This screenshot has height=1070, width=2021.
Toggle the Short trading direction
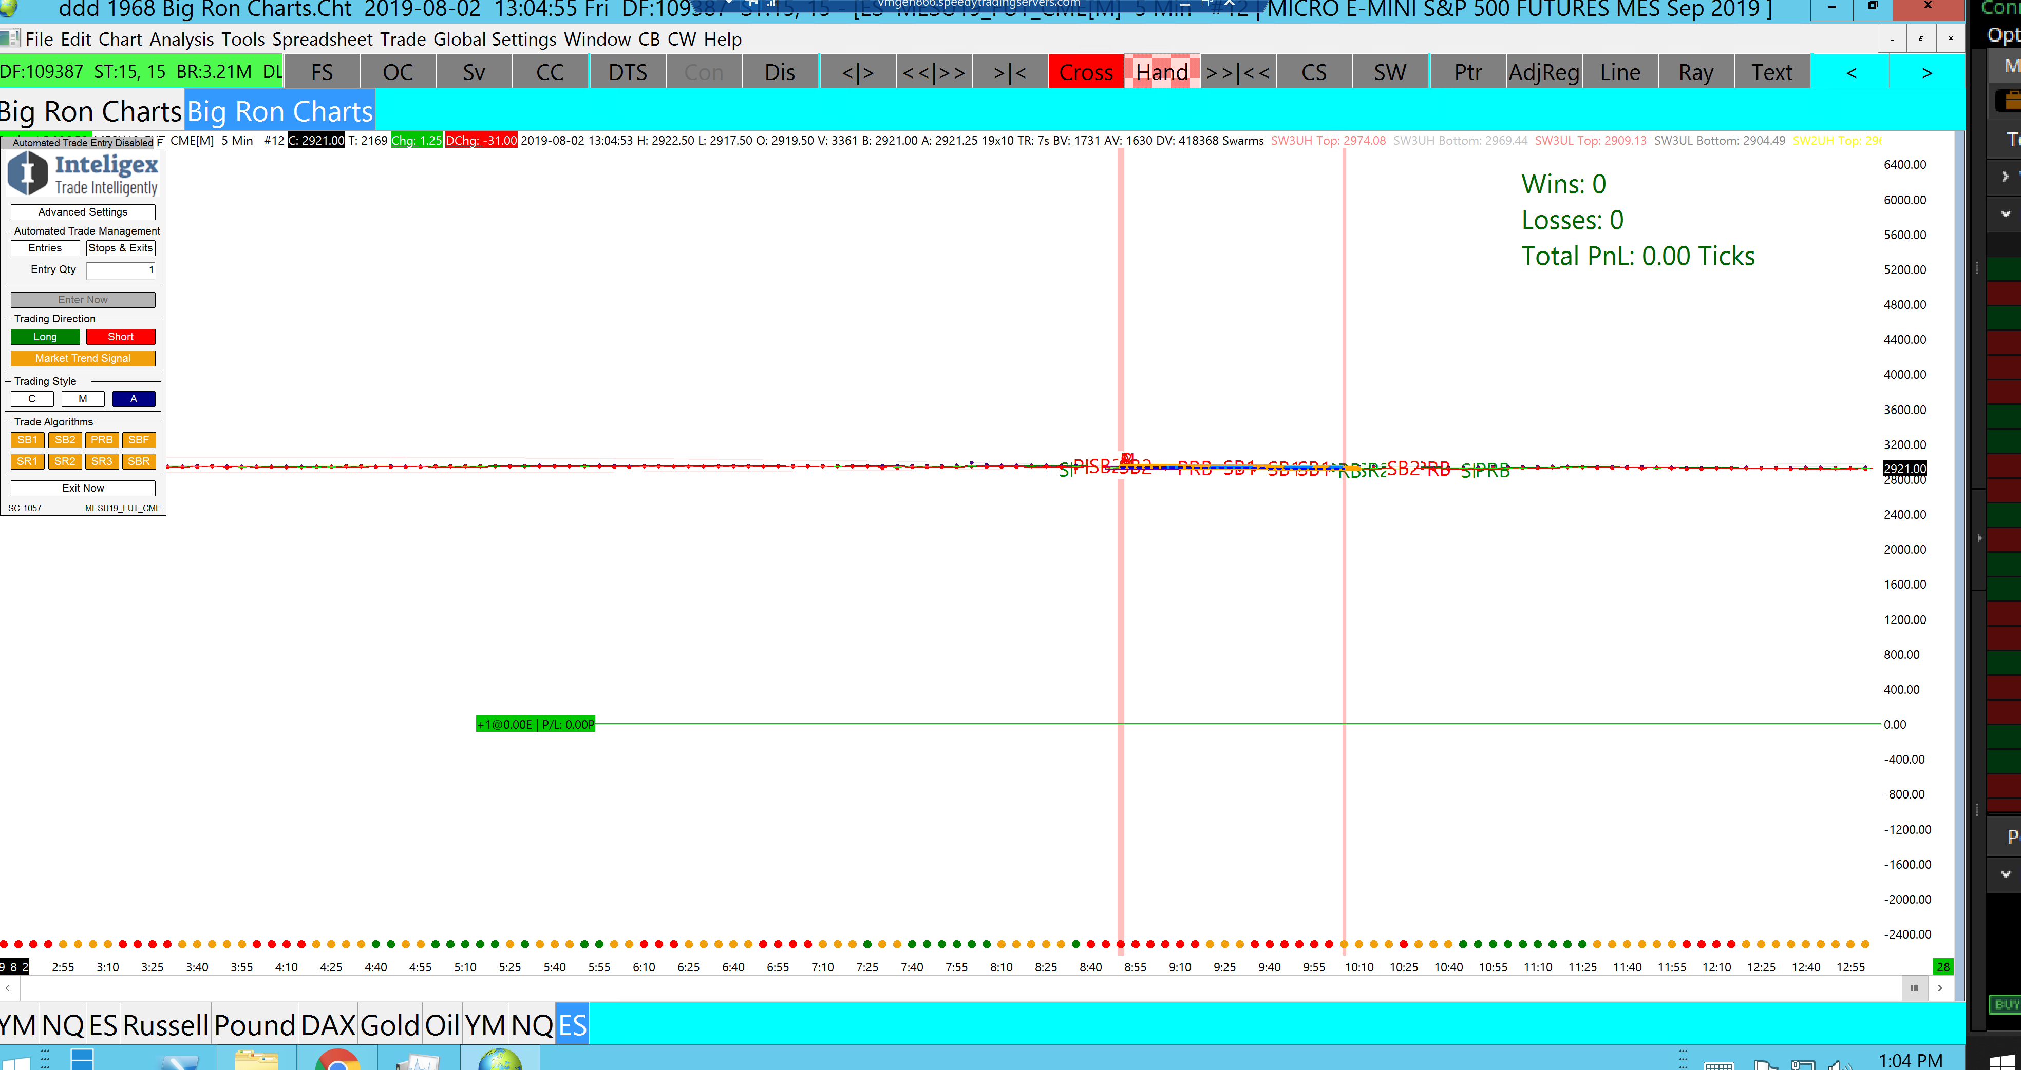[120, 336]
